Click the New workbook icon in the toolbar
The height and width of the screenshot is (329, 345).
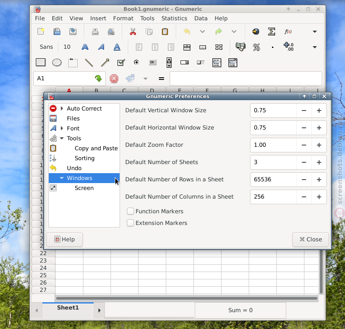[x=41, y=32]
